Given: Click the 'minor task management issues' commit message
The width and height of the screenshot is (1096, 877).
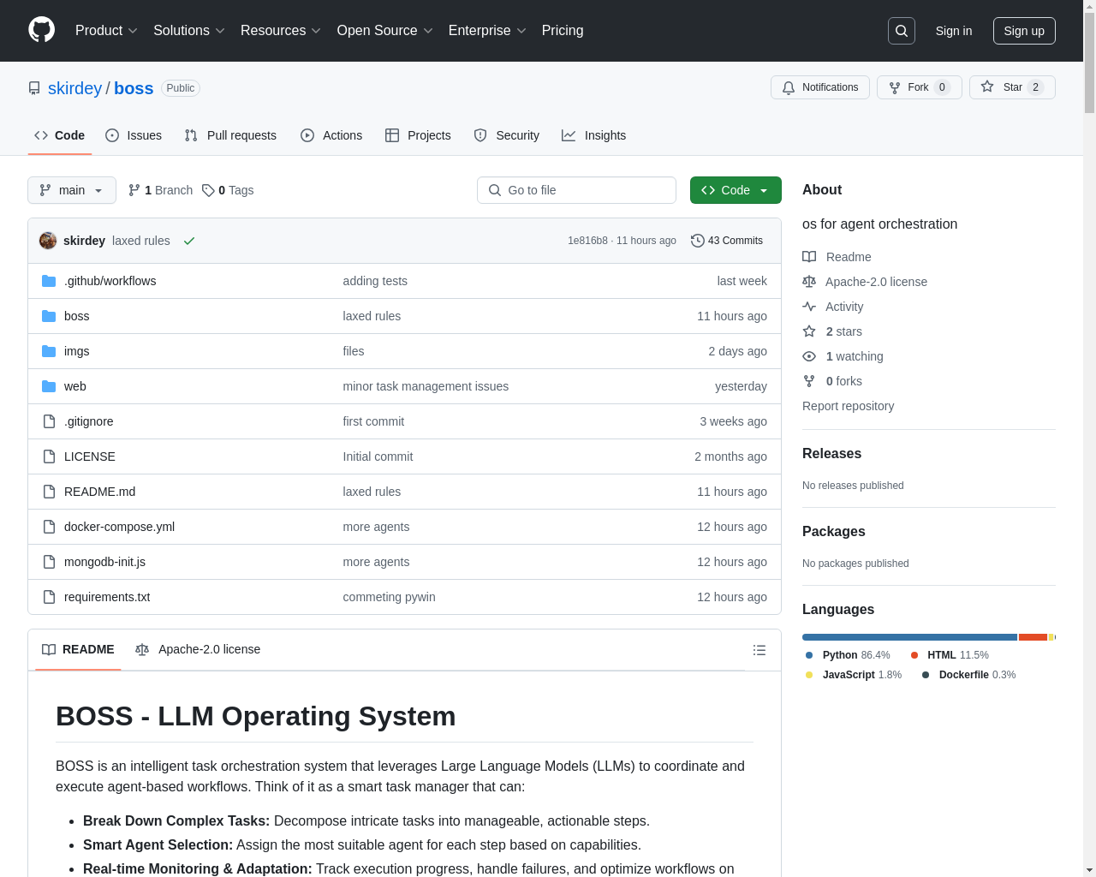Looking at the screenshot, I should coord(426,386).
